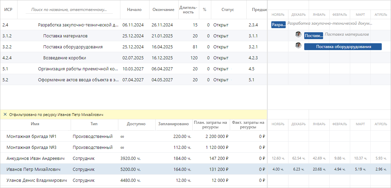Image resolution: width=391 pixels, height=188 pixels.
Task: Select resource Монтажная бригада №1
Action: tap(31, 137)
